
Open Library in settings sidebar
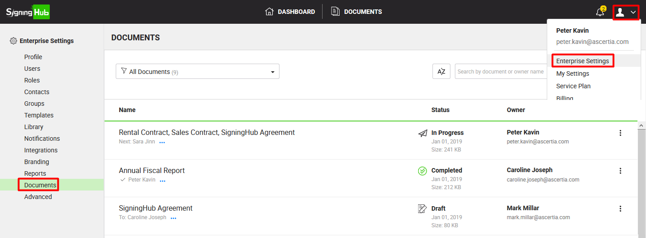click(x=34, y=127)
